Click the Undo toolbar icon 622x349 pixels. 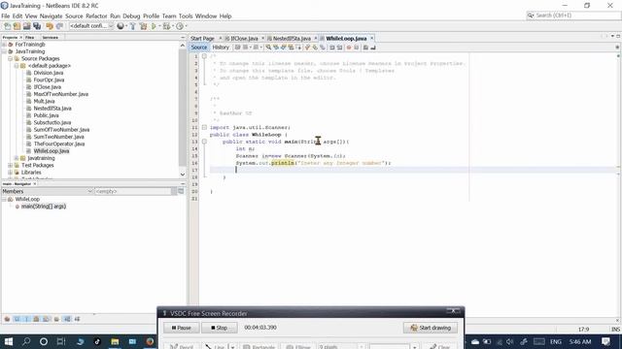pyautogui.click(x=50, y=26)
